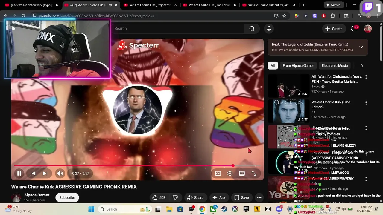Open the Ask button below video

[219, 198]
